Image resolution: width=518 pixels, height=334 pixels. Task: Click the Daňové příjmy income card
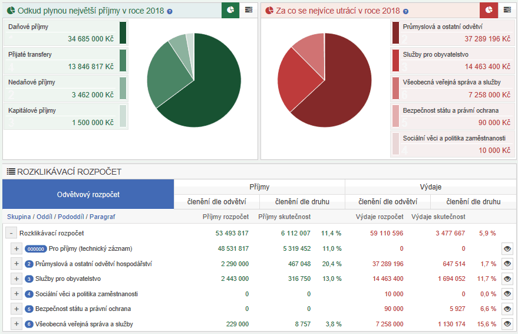[61, 33]
